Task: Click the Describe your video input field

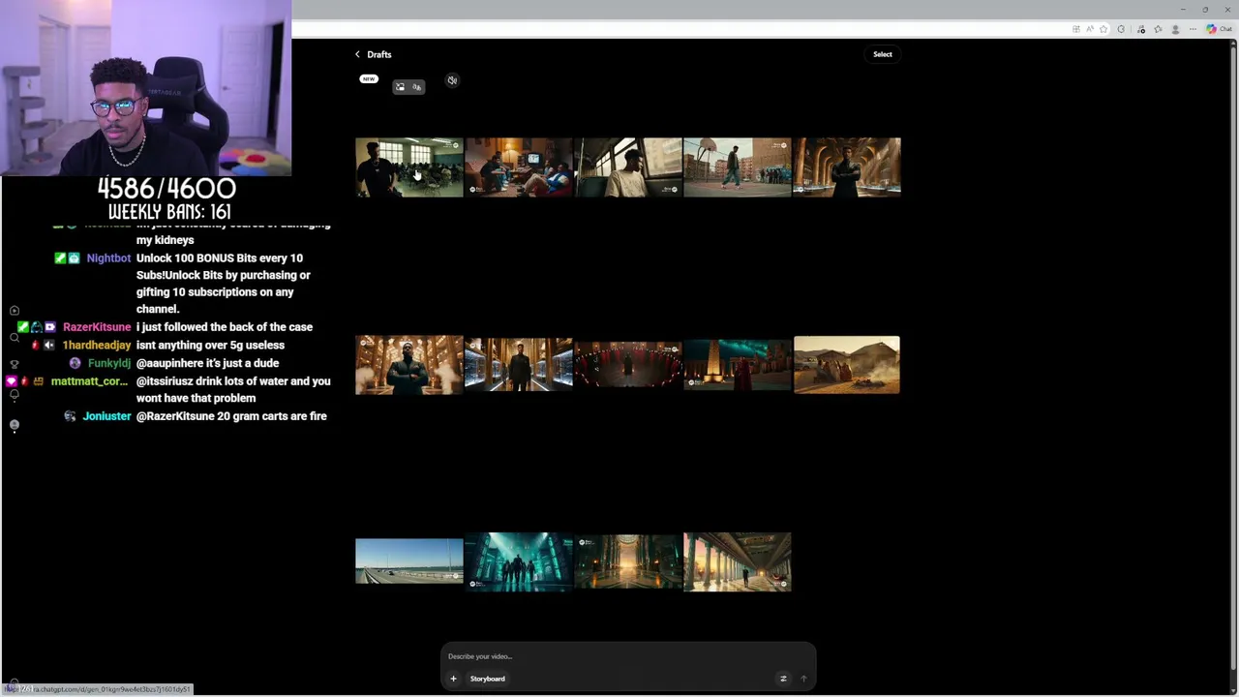Action: (628, 656)
